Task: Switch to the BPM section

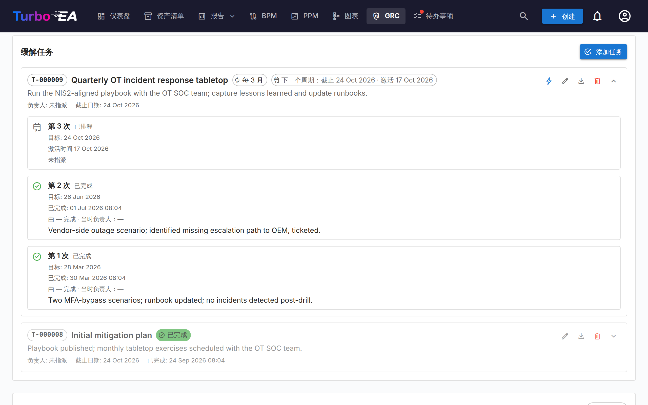Action: 263,16
